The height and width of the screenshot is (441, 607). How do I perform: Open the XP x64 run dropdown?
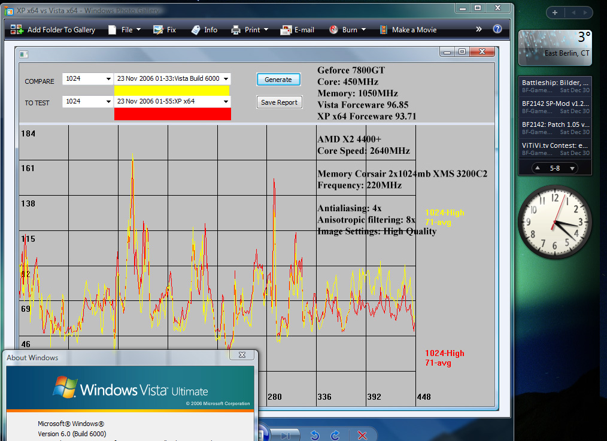coord(172,102)
